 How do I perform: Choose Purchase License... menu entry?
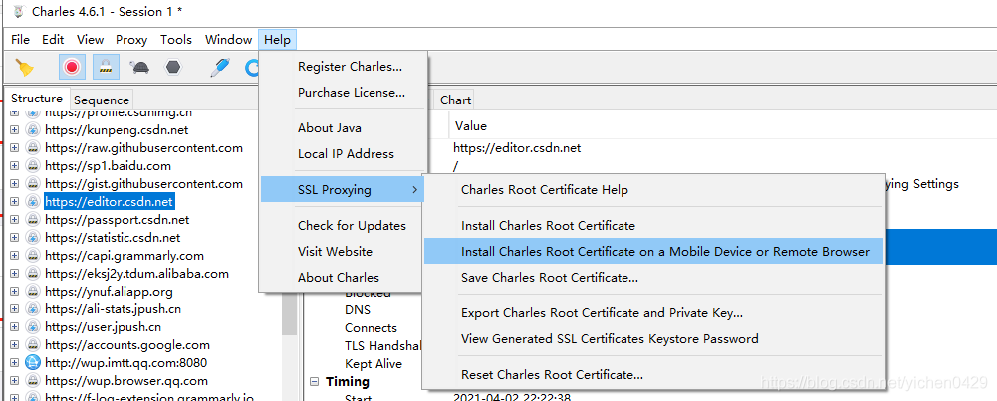coord(344,93)
